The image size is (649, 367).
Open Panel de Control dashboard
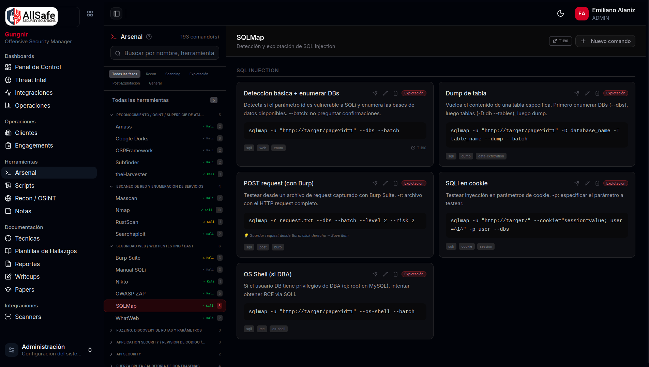pyautogui.click(x=49, y=67)
